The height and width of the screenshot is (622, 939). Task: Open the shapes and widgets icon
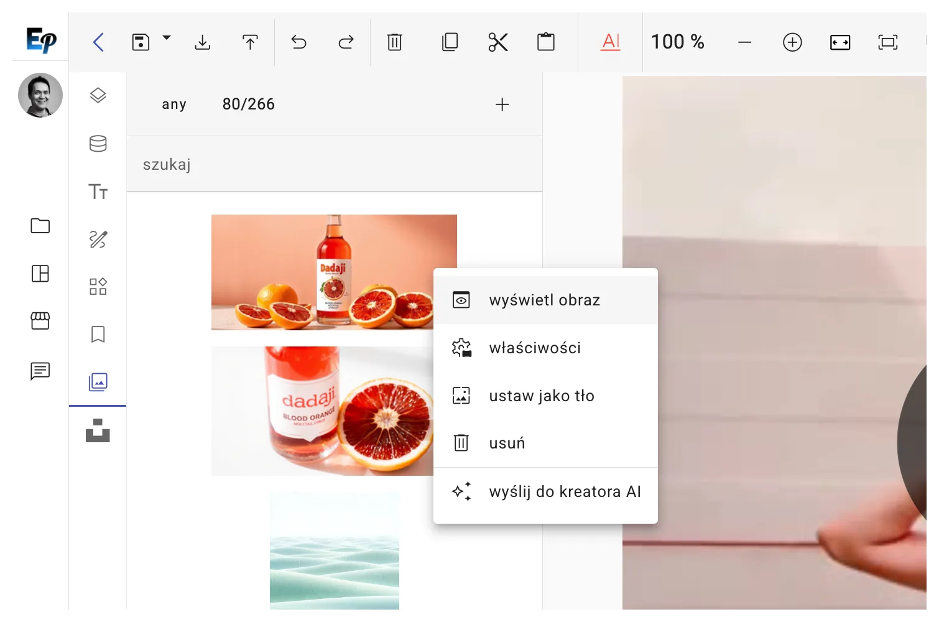coord(98,287)
